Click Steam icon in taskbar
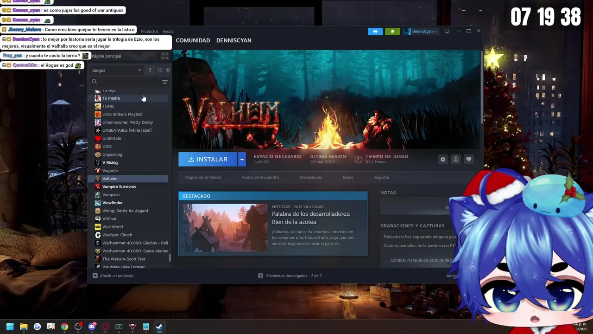The height and width of the screenshot is (334, 593). (x=159, y=327)
